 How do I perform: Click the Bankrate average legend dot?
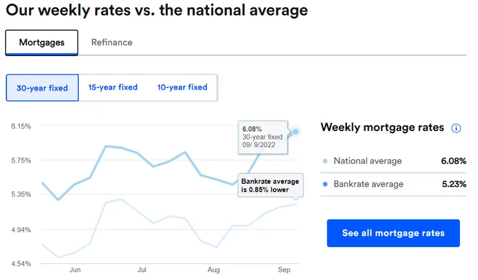pos(325,185)
